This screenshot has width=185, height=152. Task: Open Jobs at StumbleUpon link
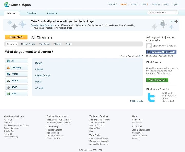point(141,130)
